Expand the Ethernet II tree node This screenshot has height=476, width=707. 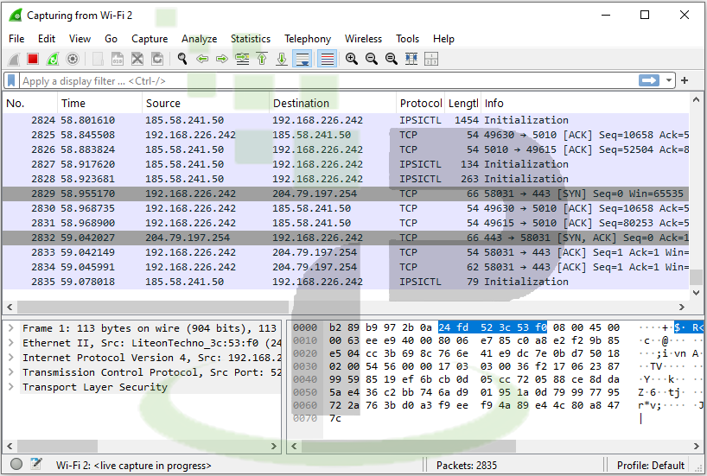point(10,343)
